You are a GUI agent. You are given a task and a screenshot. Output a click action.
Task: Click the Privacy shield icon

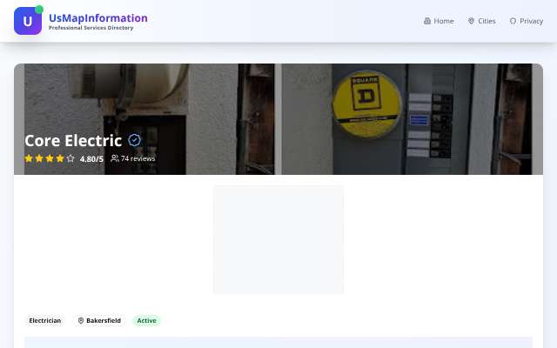513,21
